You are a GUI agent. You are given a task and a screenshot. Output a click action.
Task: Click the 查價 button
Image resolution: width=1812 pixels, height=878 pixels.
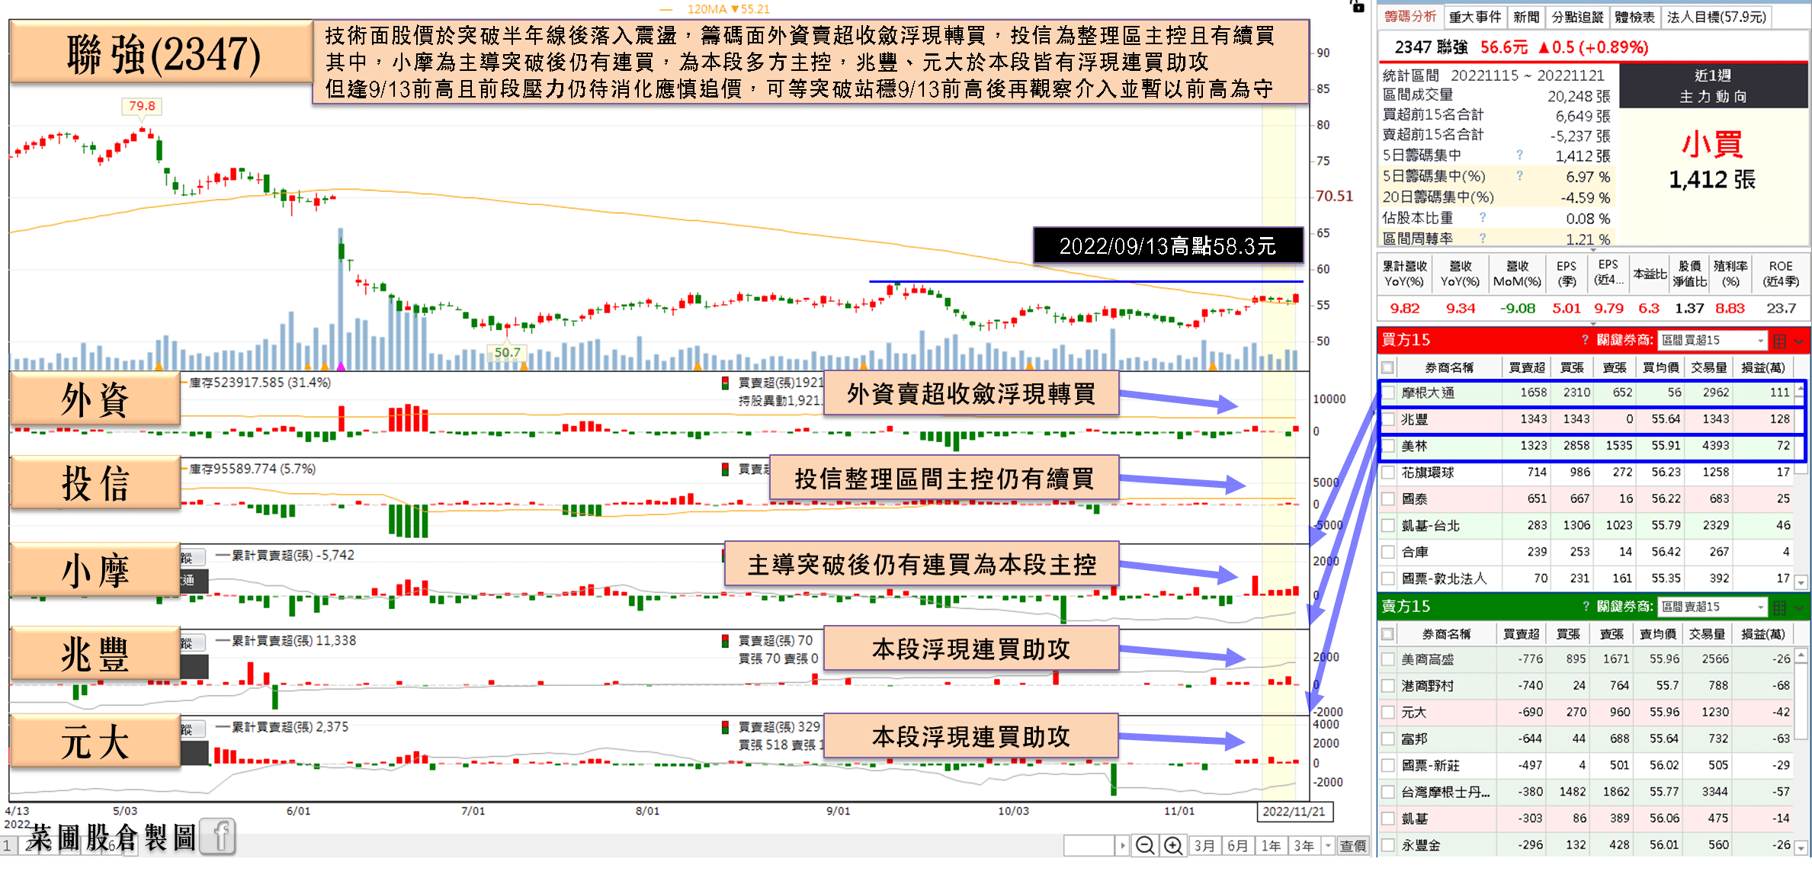pyautogui.click(x=1353, y=845)
